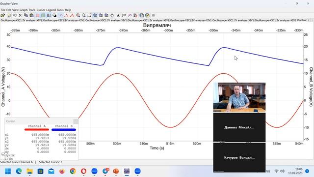Click the red dotted select-marks toolbar icon

coord(66,15)
